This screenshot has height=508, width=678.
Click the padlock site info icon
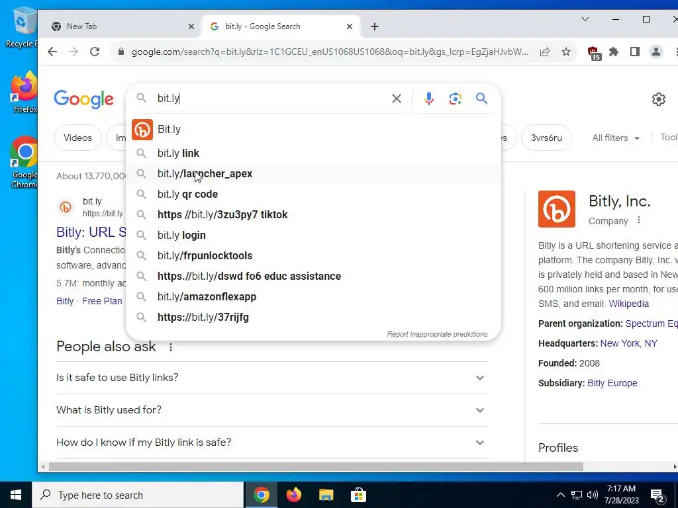tap(122, 52)
